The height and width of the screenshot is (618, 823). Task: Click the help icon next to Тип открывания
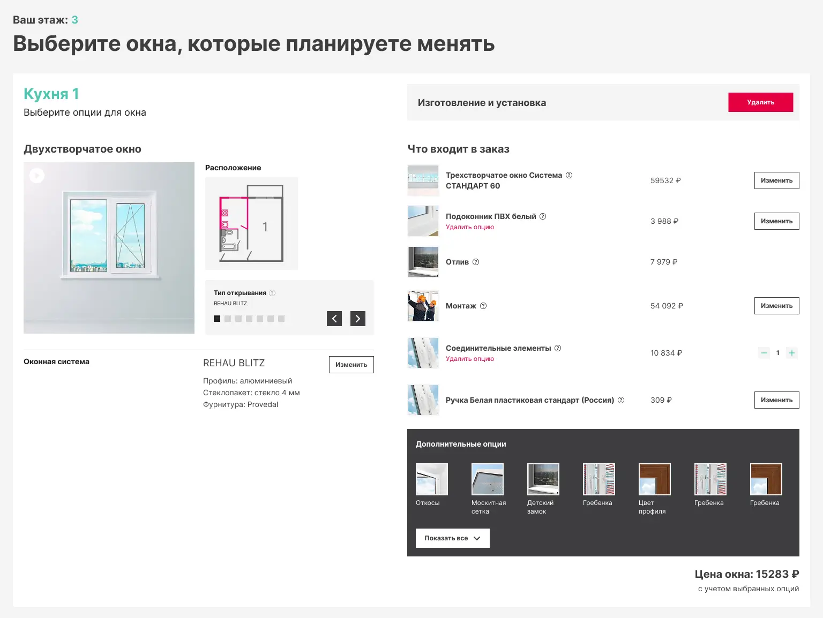[272, 293]
